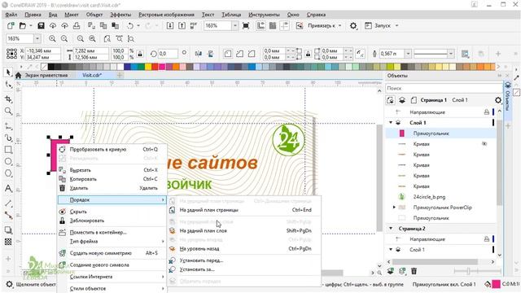This screenshot has height=293, width=521.
Task: Click the Import icon in the toolbar
Action: pyautogui.click(x=170, y=25)
